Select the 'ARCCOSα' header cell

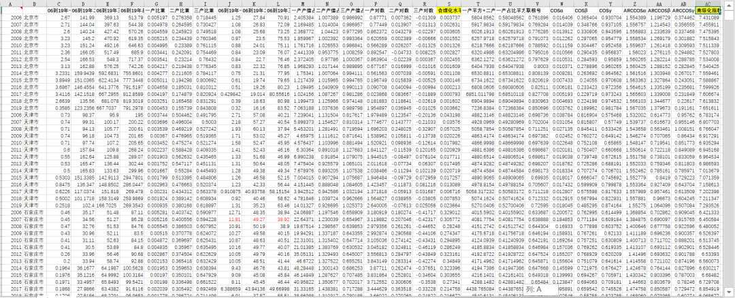coord(635,10)
